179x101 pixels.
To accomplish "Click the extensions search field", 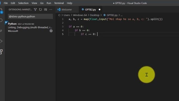I will coord(30,17).
